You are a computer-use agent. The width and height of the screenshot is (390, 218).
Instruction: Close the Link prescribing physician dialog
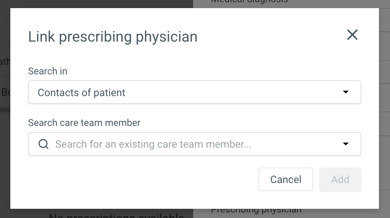coord(352,35)
